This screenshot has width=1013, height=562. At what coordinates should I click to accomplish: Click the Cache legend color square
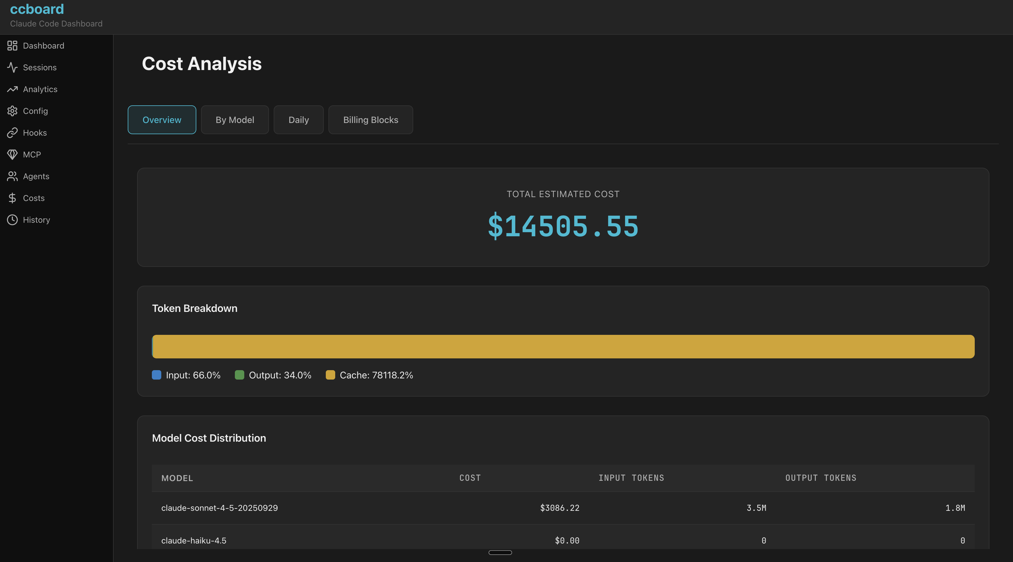[x=330, y=375]
